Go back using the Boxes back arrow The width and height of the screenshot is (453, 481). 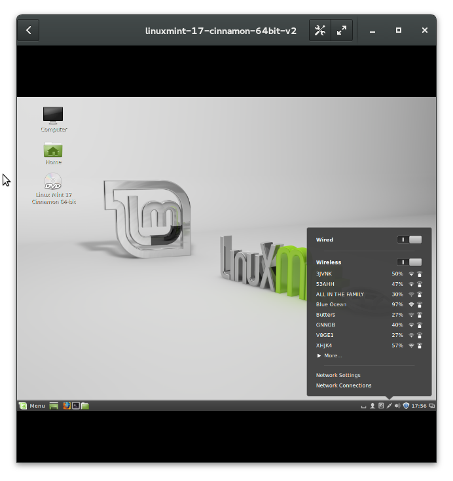(28, 30)
